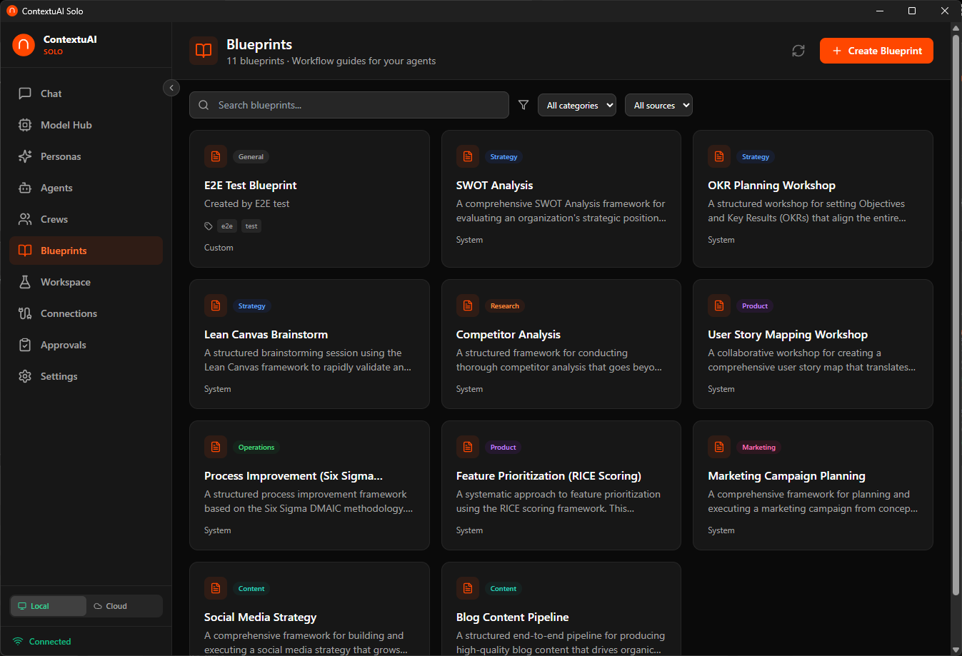Open the All categories dropdown
Viewport: 962px width, 656px height.
pyautogui.click(x=577, y=105)
